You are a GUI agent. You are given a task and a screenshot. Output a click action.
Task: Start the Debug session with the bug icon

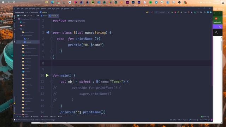175,12
